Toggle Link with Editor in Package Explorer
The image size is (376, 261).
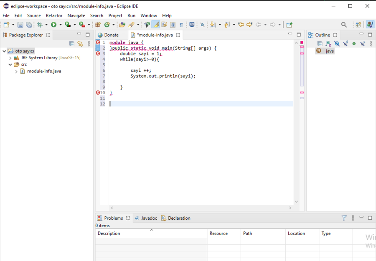pyautogui.click(x=80, y=43)
